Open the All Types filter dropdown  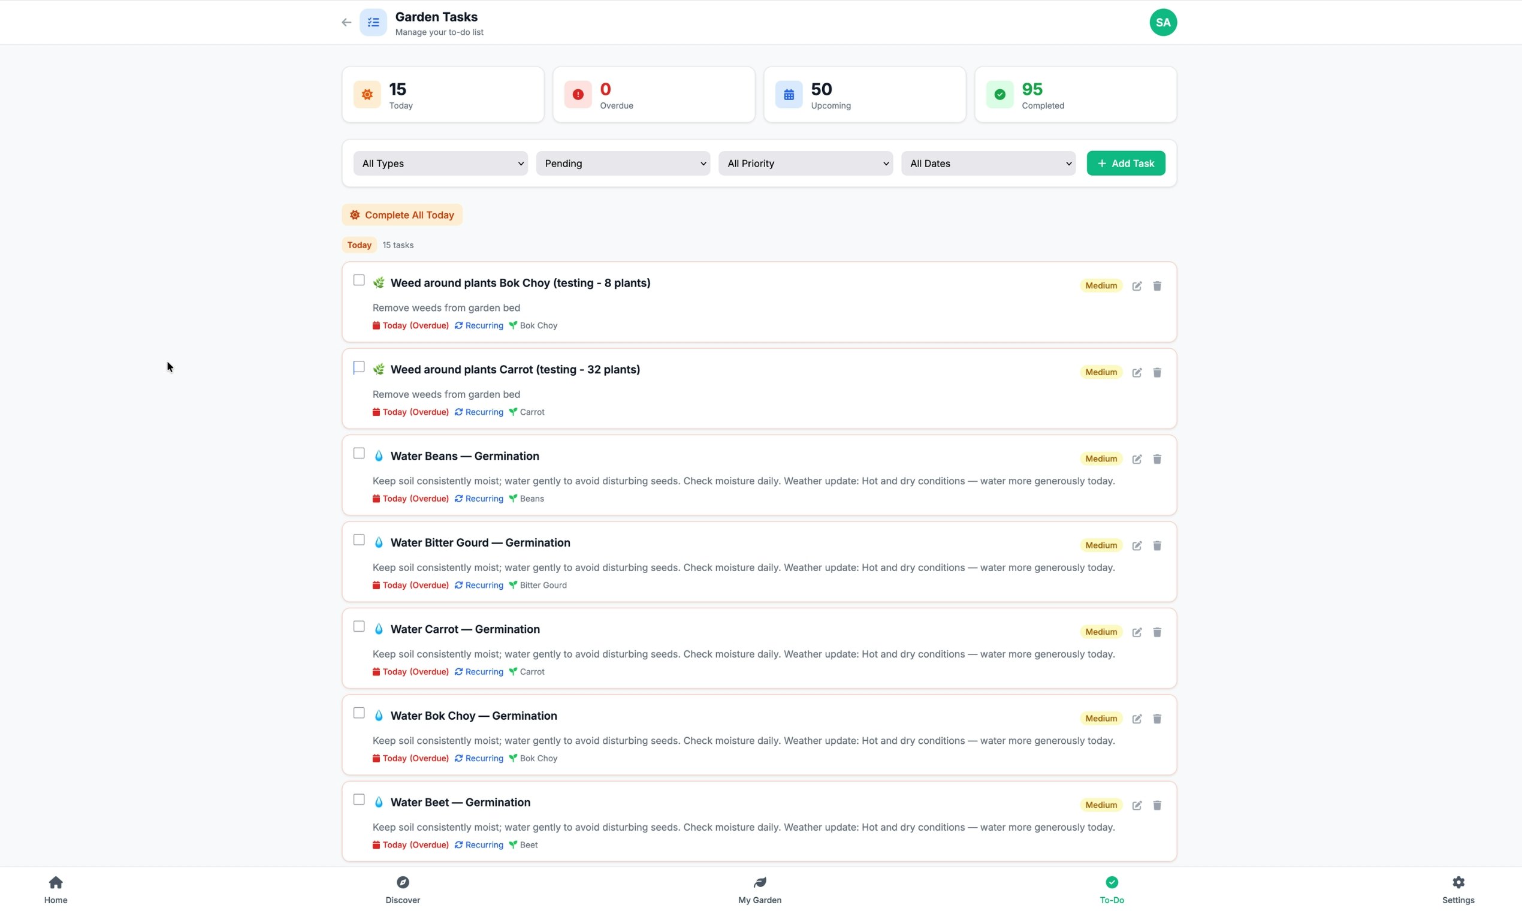tap(439, 163)
